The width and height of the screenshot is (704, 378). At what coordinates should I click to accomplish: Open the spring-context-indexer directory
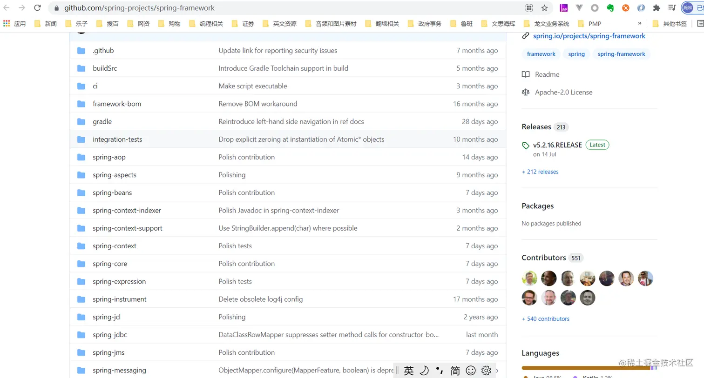pos(127,211)
